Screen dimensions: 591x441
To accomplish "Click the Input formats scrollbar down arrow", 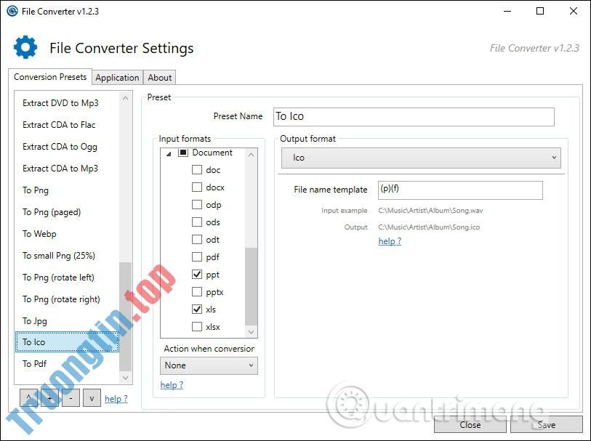I will pyautogui.click(x=251, y=332).
